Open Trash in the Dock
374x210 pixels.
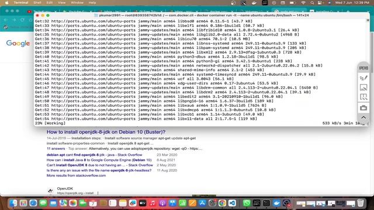click(361, 203)
